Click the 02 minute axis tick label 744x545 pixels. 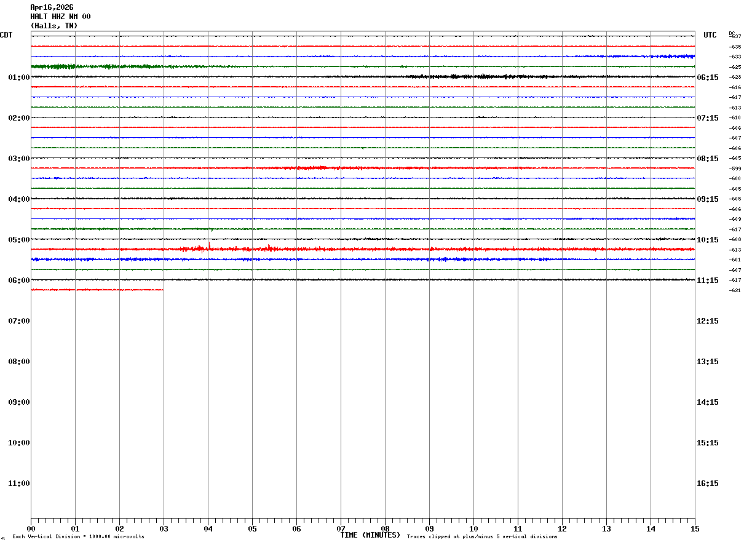click(x=119, y=529)
